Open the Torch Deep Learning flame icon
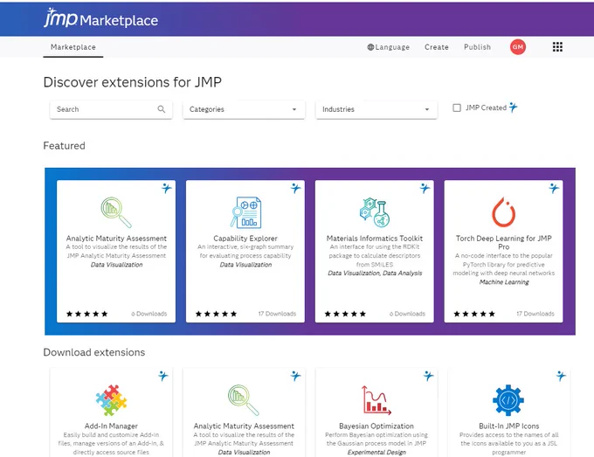Viewport: 594px width, 457px height. click(503, 212)
